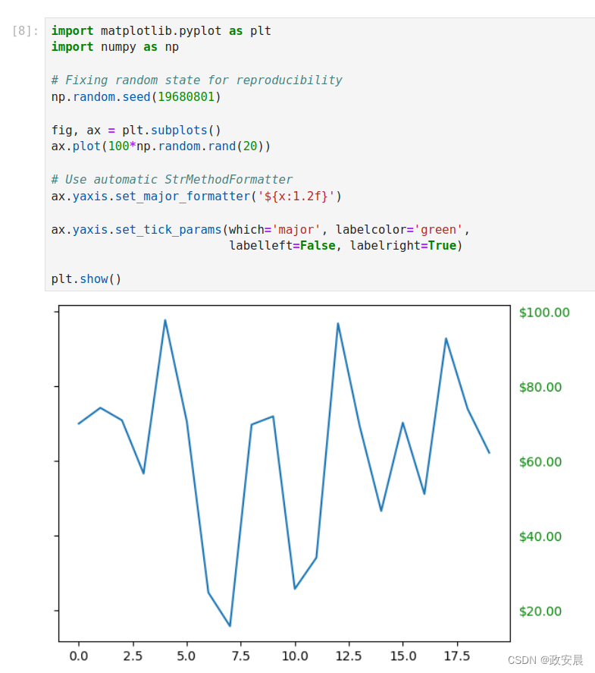Click the $60.00 green tick label

point(540,462)
